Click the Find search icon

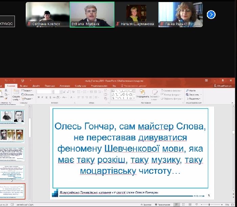click(x=187, y=91)
